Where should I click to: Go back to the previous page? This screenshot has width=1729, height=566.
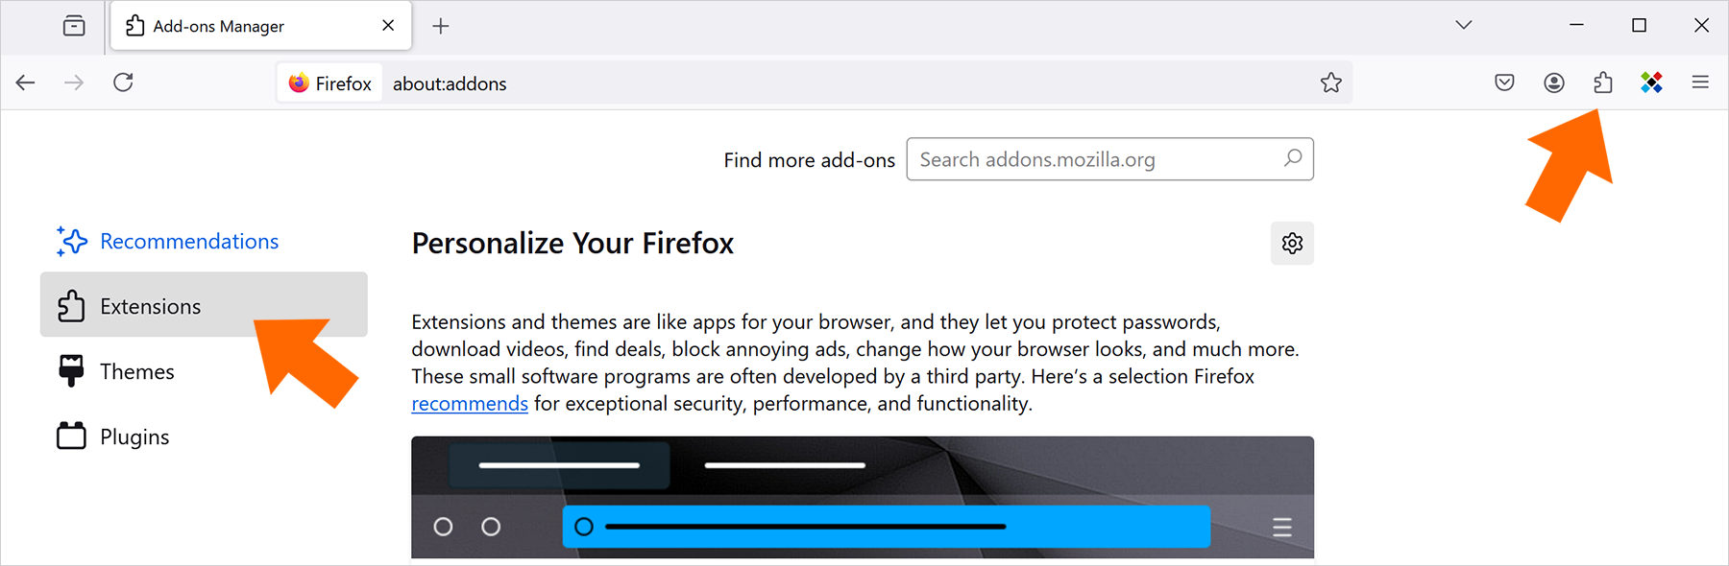tap(26, 83)
